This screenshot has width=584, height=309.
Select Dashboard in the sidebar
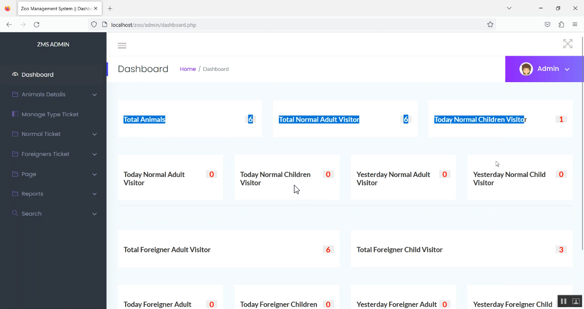[x=37, y=75]
